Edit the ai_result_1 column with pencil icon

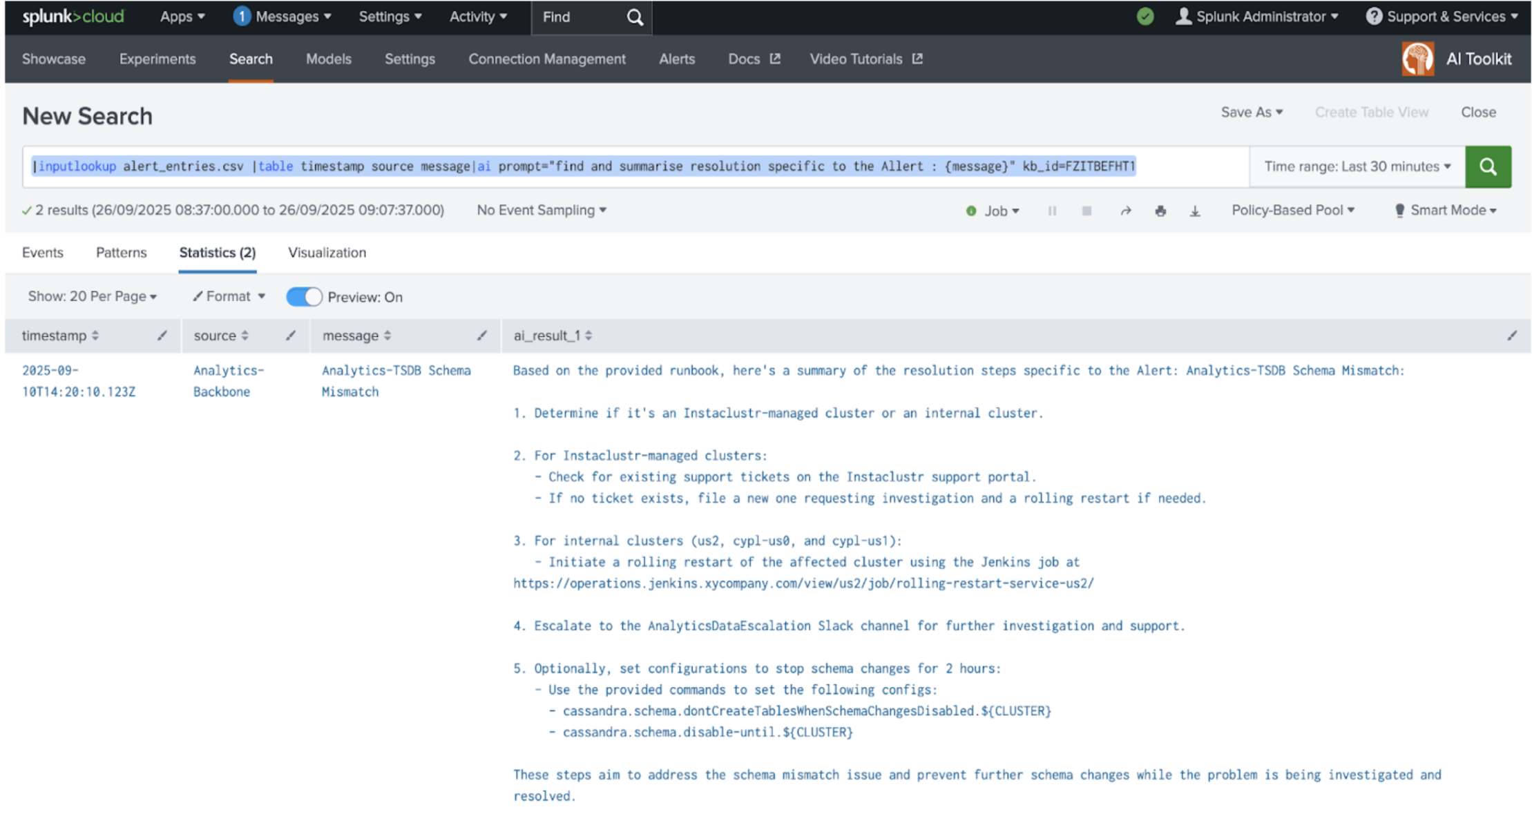coord(1512,336)
